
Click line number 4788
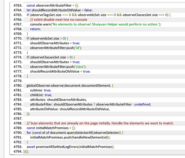(18, 123)
